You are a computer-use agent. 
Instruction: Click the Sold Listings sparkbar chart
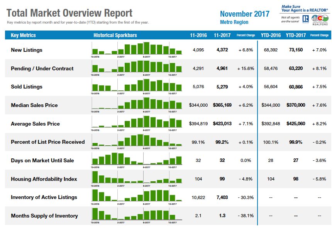(137, 87)
